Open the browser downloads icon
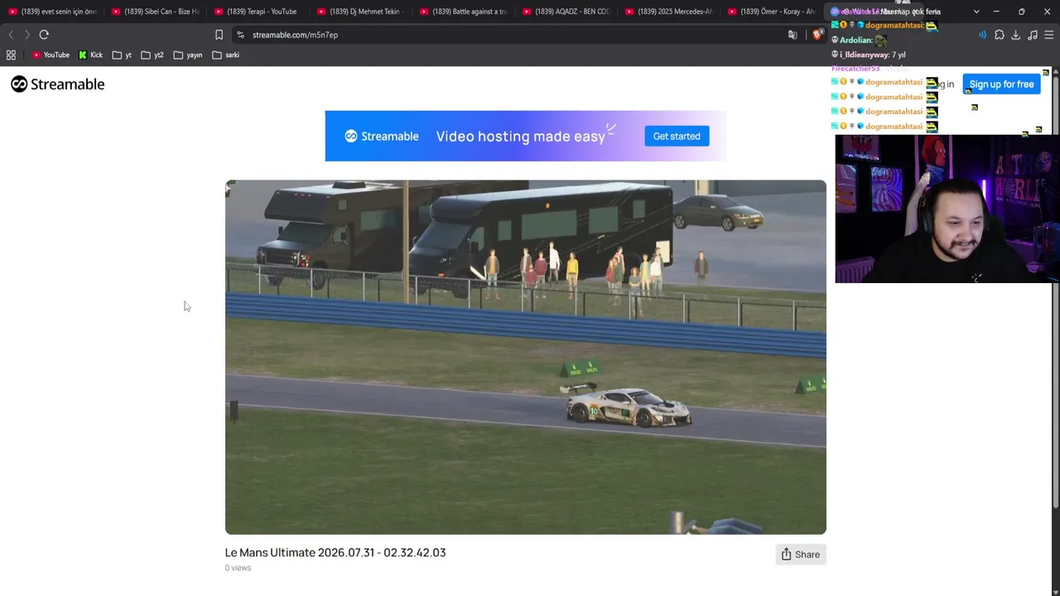Image resolution: width=1060 pixels, height=596 pixels. [1016, 35]
